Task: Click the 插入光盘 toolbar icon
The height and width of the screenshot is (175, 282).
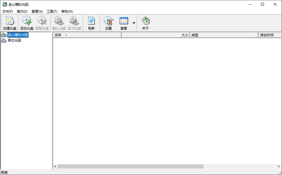Action: tap(59, 23)
